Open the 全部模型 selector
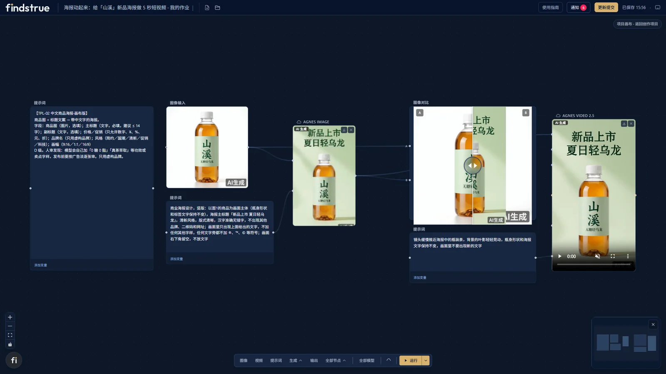This screenshot has width=666, height=374. pyautogui.click(x=367, y=361)
